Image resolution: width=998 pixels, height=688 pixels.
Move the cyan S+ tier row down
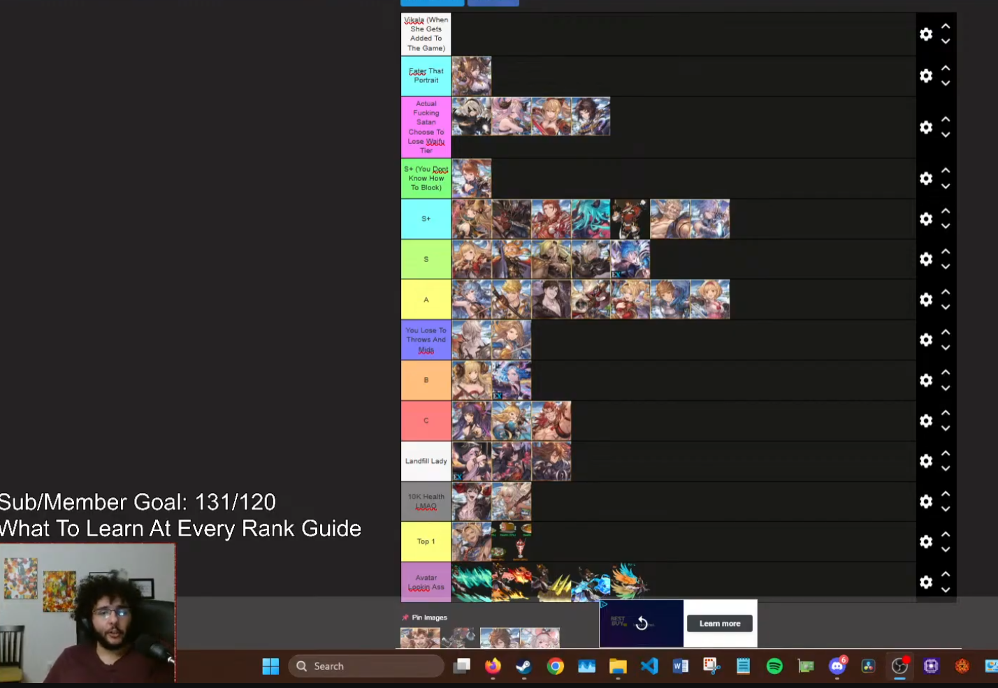coord(946,226)
